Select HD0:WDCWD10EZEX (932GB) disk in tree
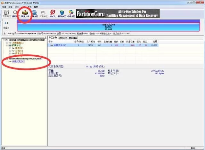This screenshot has width=205, height=150. point(27,40)
